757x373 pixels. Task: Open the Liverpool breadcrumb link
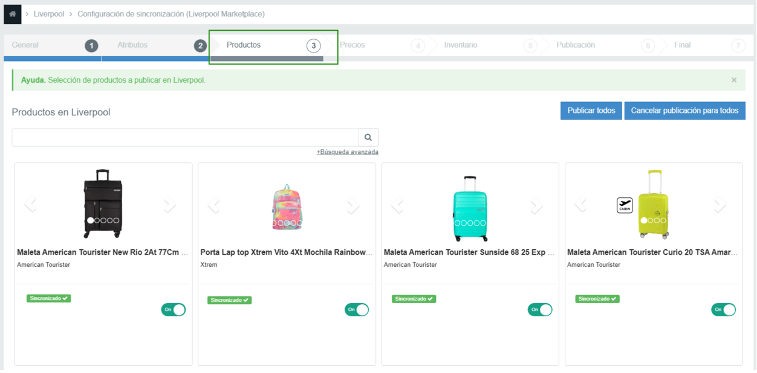coord(49,14)
